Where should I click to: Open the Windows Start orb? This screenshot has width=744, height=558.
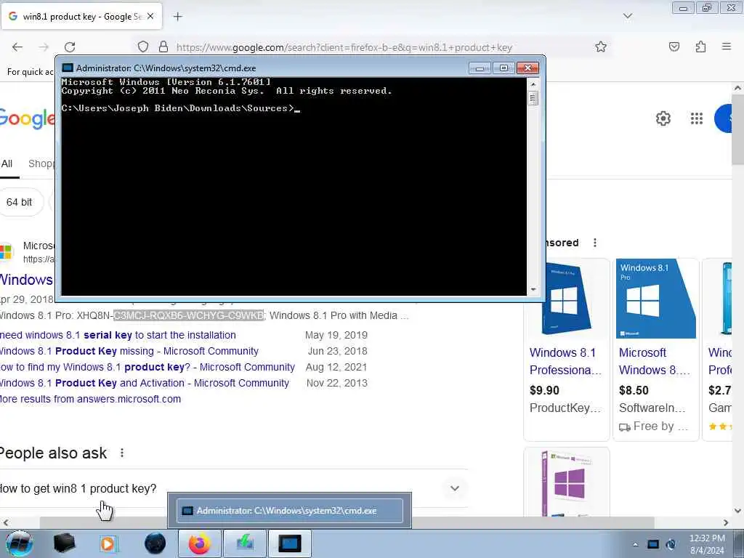coord(19,543)
